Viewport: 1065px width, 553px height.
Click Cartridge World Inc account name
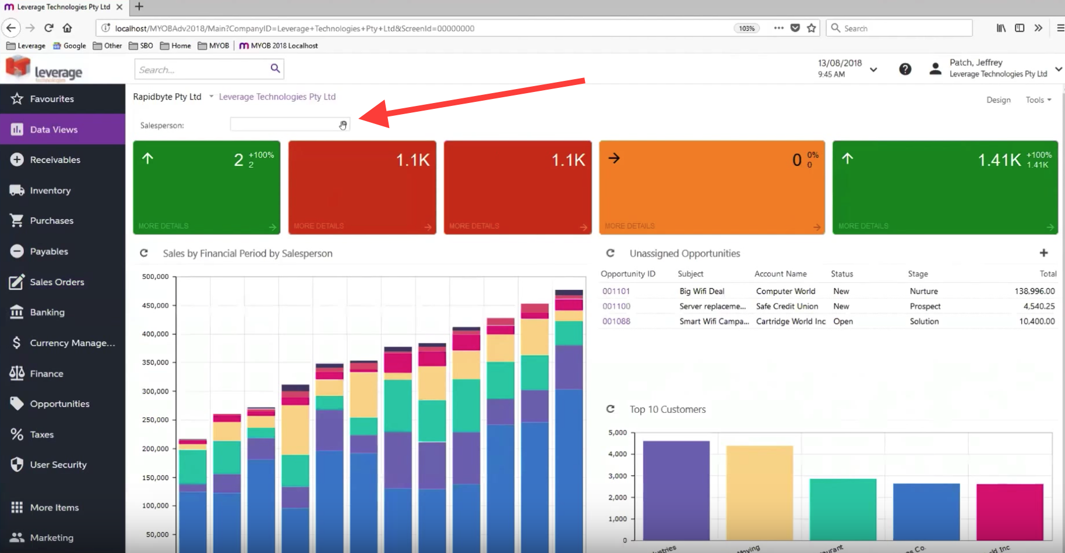tap(791, 321)
